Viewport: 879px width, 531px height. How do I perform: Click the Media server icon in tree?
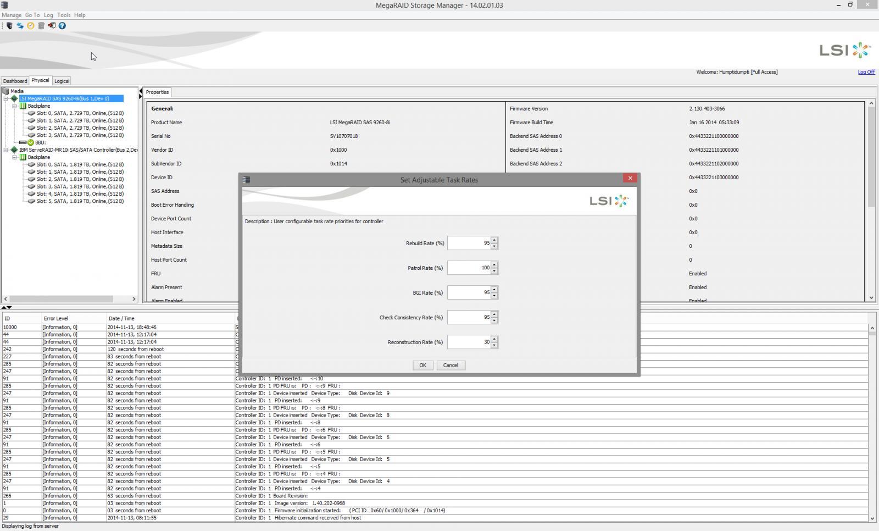[x=5, y=91]
